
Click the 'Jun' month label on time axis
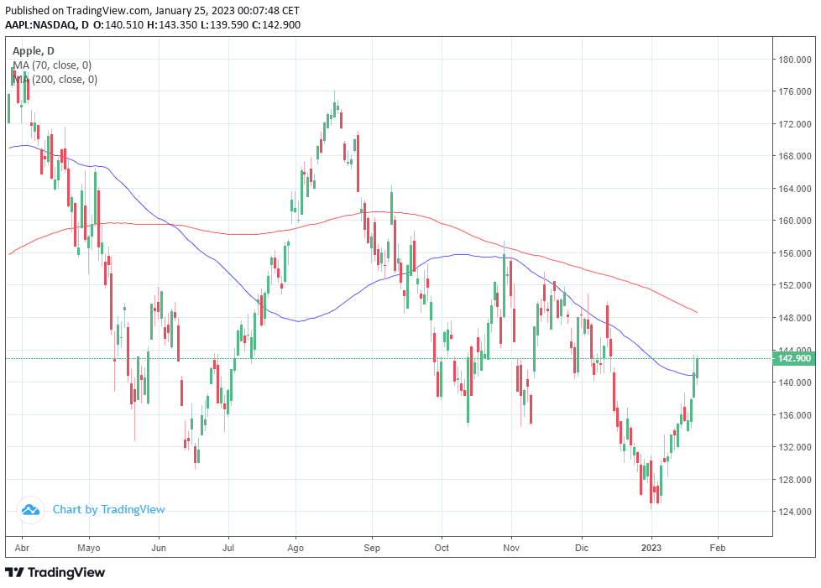(159, 548)
